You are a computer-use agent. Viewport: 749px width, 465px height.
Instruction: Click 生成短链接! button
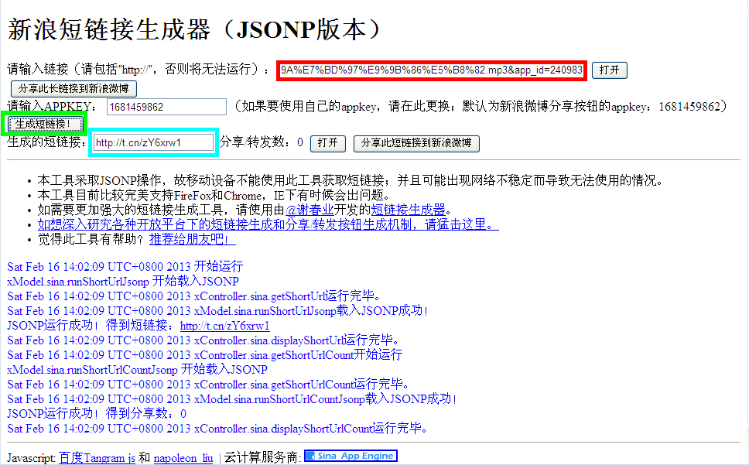pyautogui.click(x=44, y=124)
